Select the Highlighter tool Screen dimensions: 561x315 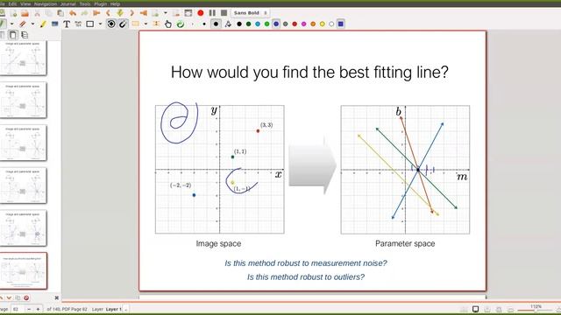43,24
